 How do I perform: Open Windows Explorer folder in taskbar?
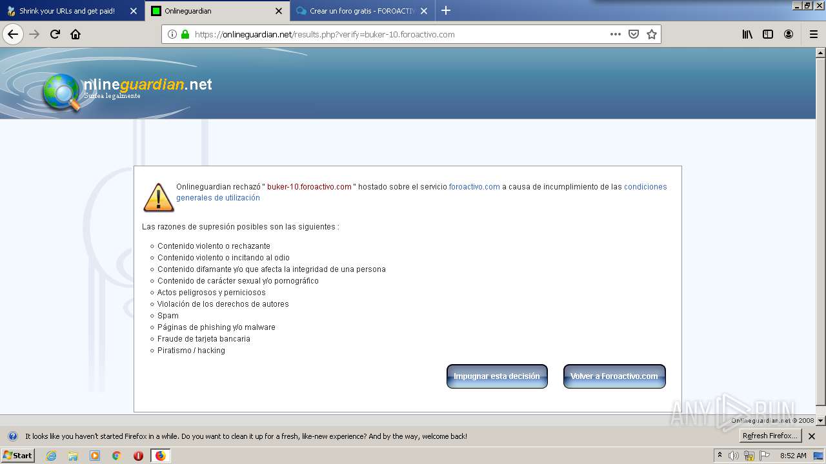point(73,456)
